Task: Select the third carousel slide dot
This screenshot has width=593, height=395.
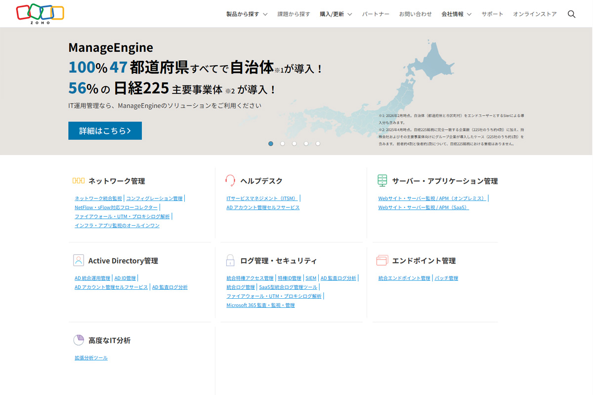Action: [x=295, y=144]
